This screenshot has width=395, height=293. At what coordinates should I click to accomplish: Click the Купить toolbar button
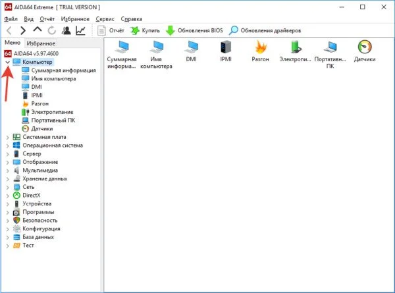[x=145, y=31]
